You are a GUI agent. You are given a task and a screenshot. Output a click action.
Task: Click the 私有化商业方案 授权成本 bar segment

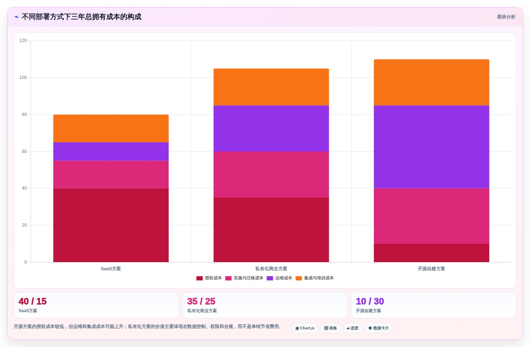pos(271,230)
